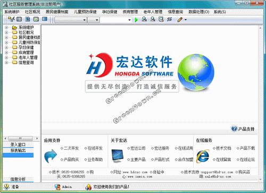Click the chart view toolbar icon
The height and width of the screenshot is (193, 266).
pyautogui.click(x=36, y=19)
